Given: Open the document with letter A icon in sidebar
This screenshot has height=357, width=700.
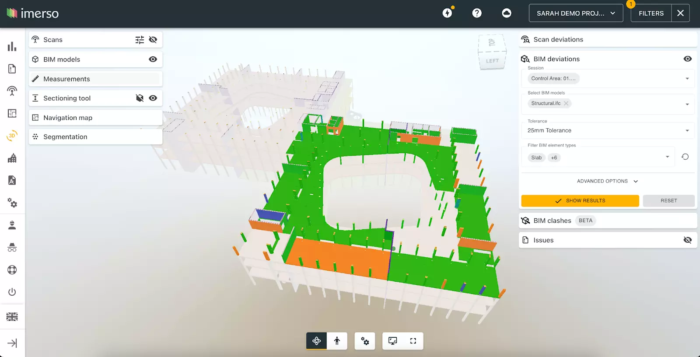Looking at the screenshot, I should pos(12,180).
